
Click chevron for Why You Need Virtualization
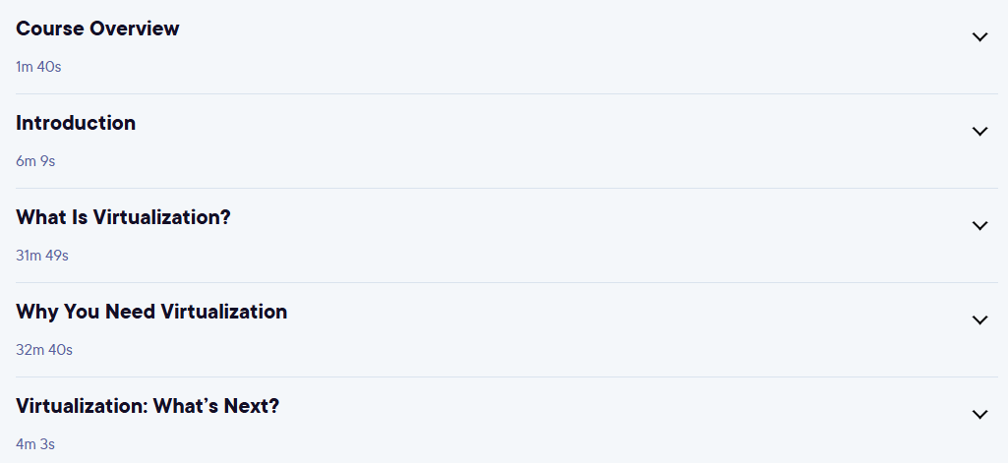[x=979, y=320]
